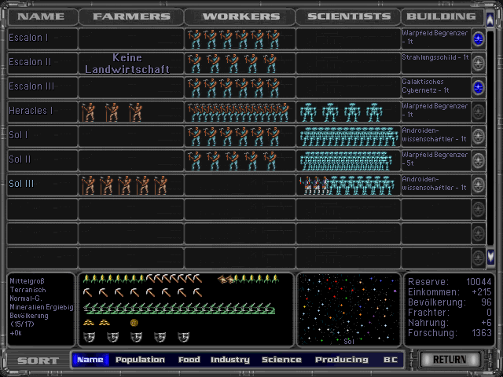Viewport: 503px width, 377px height.
Task: Choose the Industry sort option
Action: 229,360
